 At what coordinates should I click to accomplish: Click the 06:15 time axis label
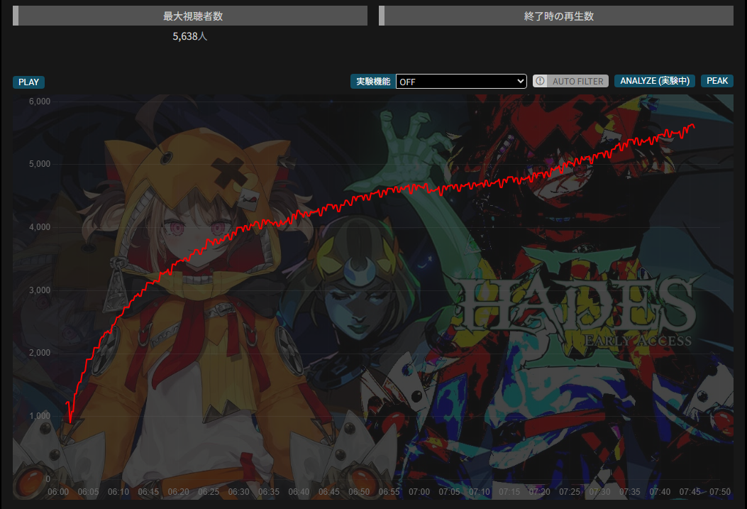click(x=148, y=492)
